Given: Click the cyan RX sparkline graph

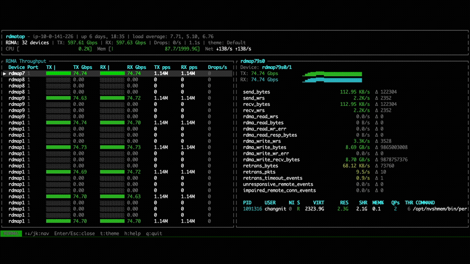Looking at the screenshot, I should (x=332, y=80).
